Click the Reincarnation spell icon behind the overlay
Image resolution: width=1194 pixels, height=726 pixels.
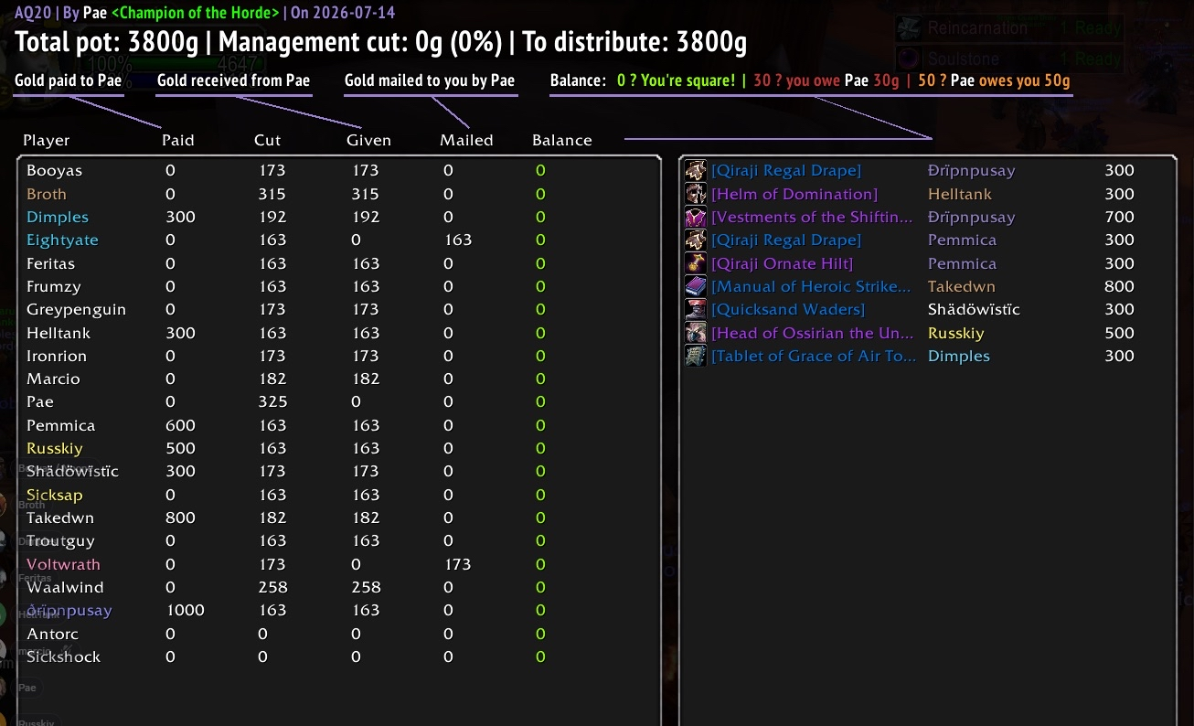click(909, 28)
